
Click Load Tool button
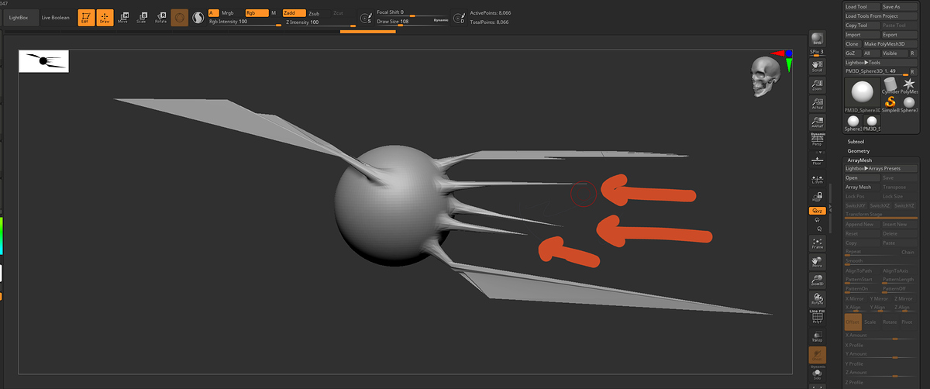click(x=862, y=7)
